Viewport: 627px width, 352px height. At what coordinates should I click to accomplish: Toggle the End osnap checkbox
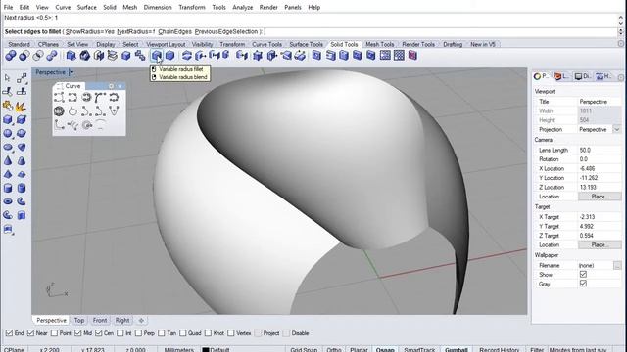coord(9,333)
